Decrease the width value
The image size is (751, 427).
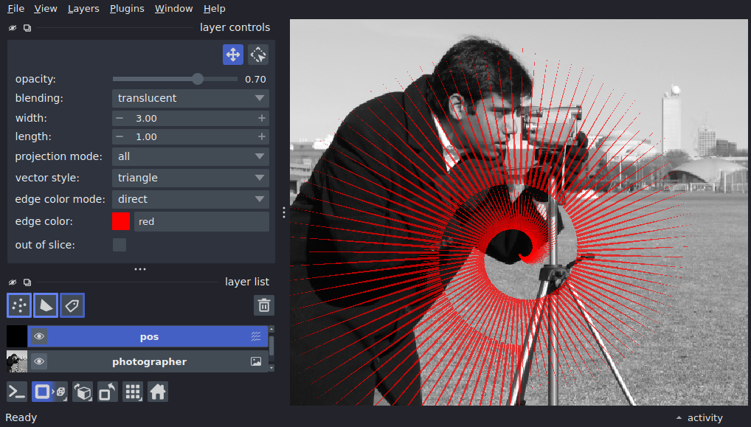120,118
